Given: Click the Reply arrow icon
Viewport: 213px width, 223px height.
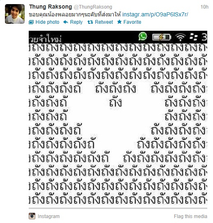Looking at the screenshot, I should (66, 22).
